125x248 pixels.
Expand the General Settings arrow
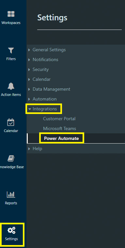click(29, 50)
